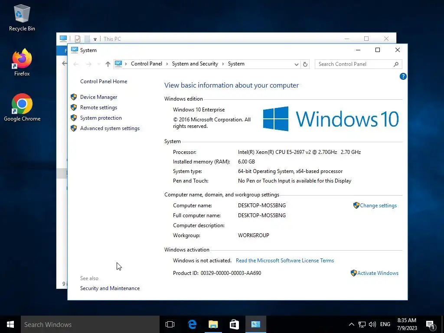444x333 pixels.
Task: Open the Action Center notifications icon
Action: tap(431, 325)
